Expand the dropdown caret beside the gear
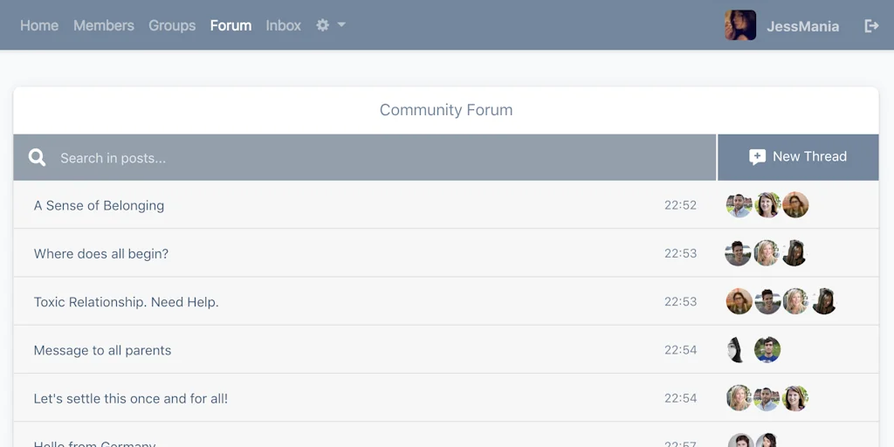 tap(341, 24)
